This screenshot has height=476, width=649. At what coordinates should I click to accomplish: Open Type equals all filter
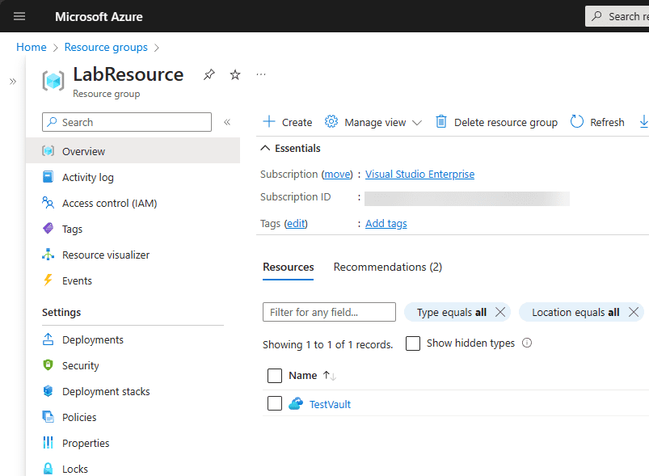click(451, 312)
